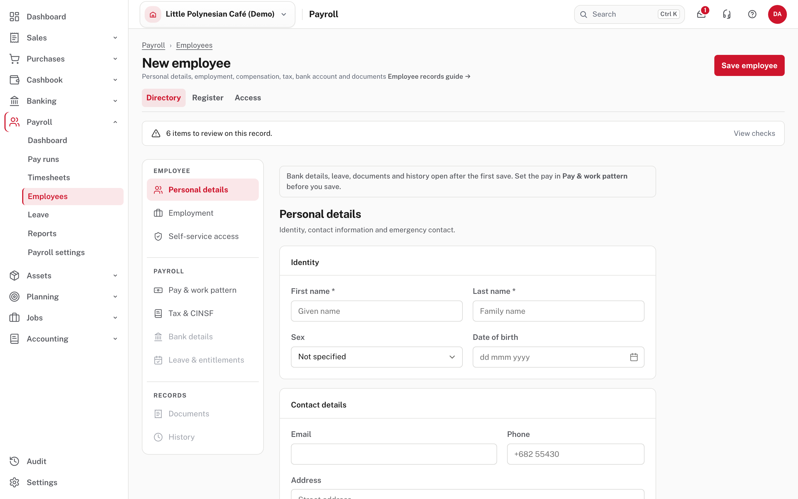Go to the Payroll breadcrumb link
The height and width of the screenshot is (499, 798).
pyautogui.click(x=153, y=45)
